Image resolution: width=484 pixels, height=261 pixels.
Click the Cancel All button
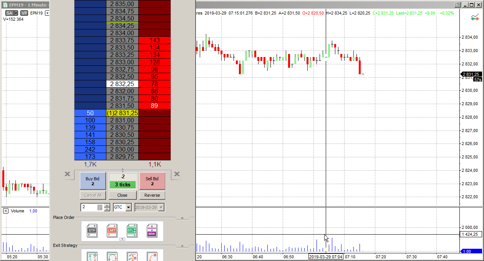(93, 195)
